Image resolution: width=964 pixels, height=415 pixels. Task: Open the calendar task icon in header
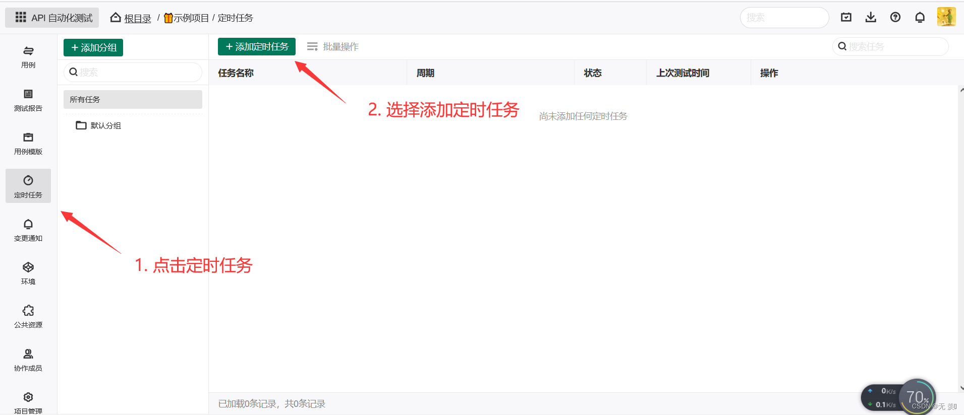pos(846,18)
